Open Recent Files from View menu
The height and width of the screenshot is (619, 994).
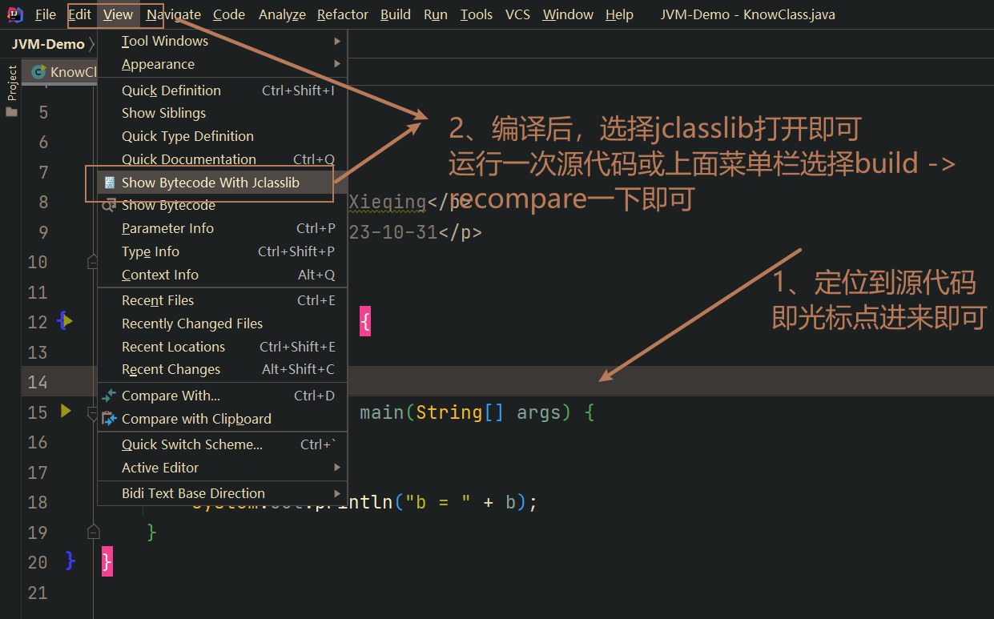coord(222,300)
